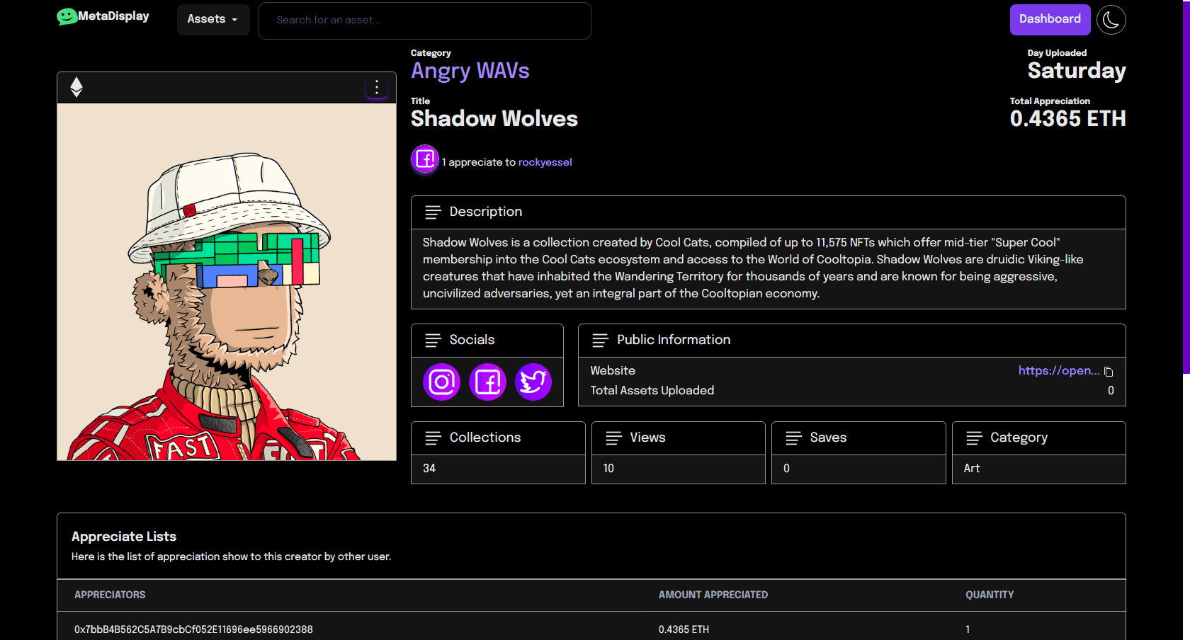
Task: Copy the website URL with the copy icon
Action: point(1109,372)
